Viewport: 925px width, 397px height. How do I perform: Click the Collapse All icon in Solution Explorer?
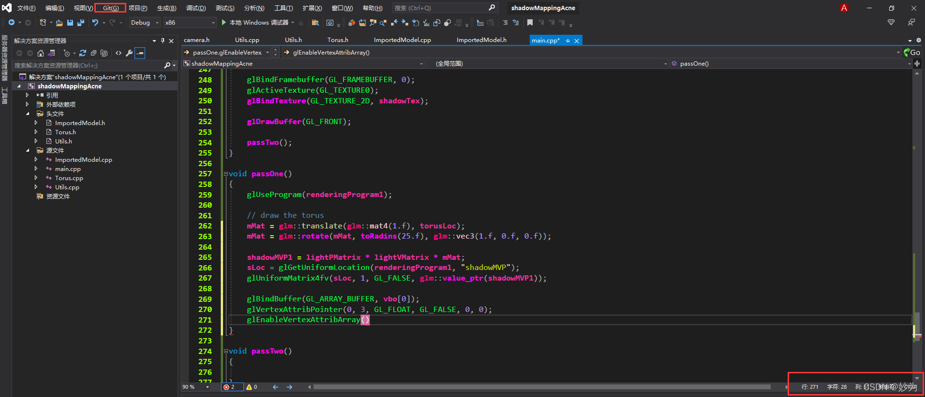coord(93,53)
